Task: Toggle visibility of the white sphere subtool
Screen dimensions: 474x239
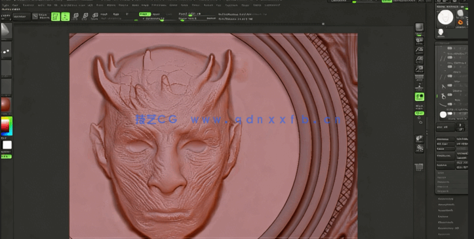Action: click(450, 113)
